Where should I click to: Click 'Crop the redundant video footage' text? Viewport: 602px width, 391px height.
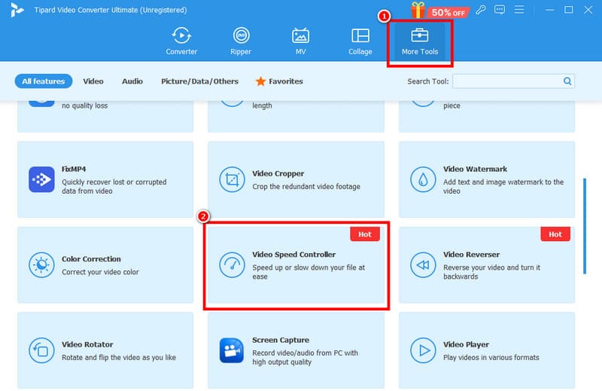[306, 187]
